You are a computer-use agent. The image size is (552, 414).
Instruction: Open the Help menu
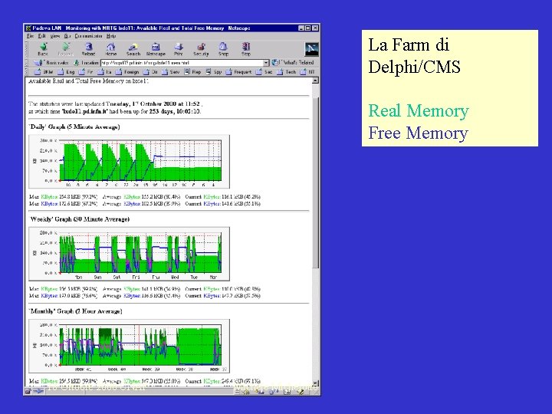point(111,36)
